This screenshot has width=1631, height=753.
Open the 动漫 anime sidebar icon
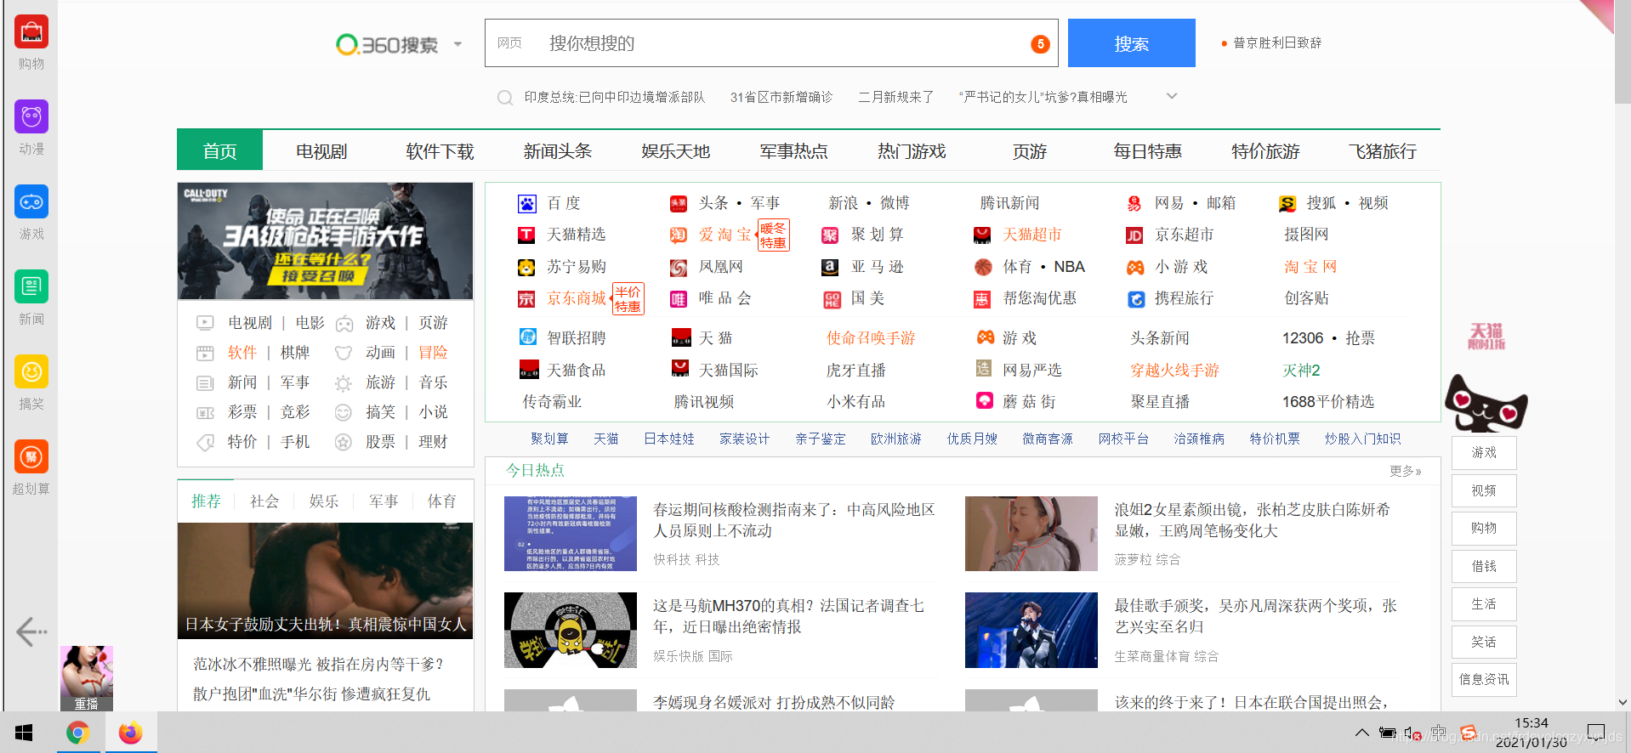[x=31, y=116]
